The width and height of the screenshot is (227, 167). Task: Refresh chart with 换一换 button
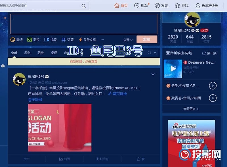pos(209,53)
